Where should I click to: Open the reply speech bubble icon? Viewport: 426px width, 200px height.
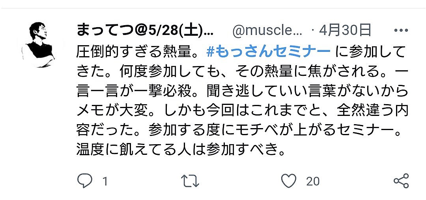[84, 180]
